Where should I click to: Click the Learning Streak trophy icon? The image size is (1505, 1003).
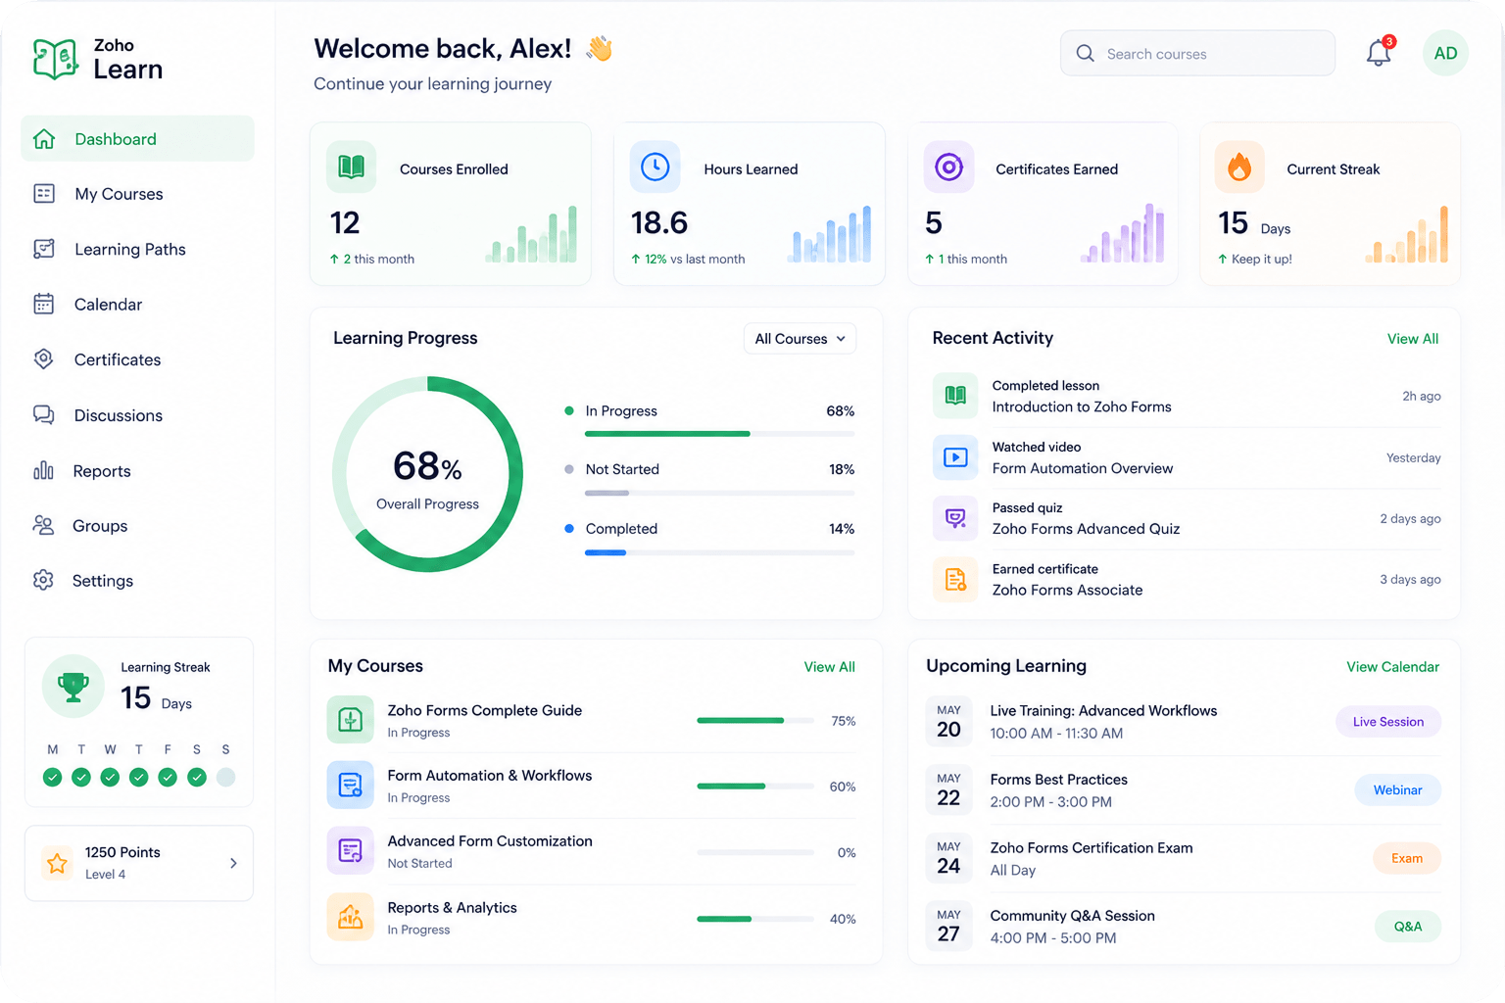73,686
